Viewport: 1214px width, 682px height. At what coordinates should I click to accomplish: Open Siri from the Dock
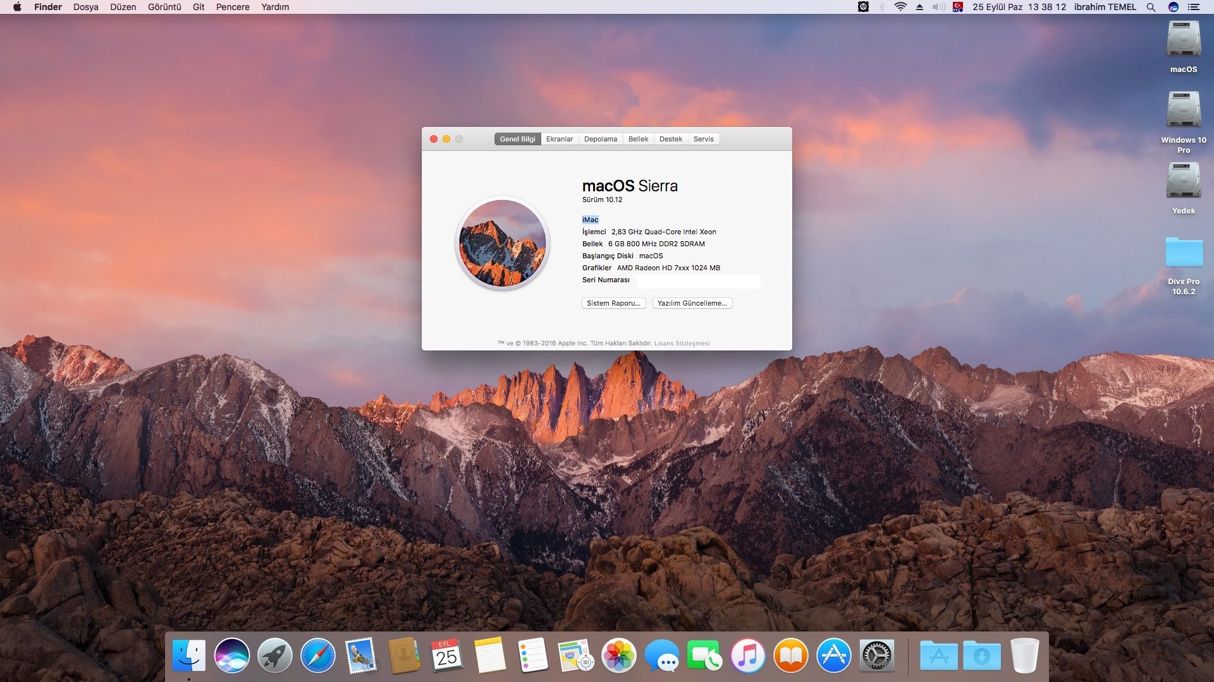coord(231,656)
